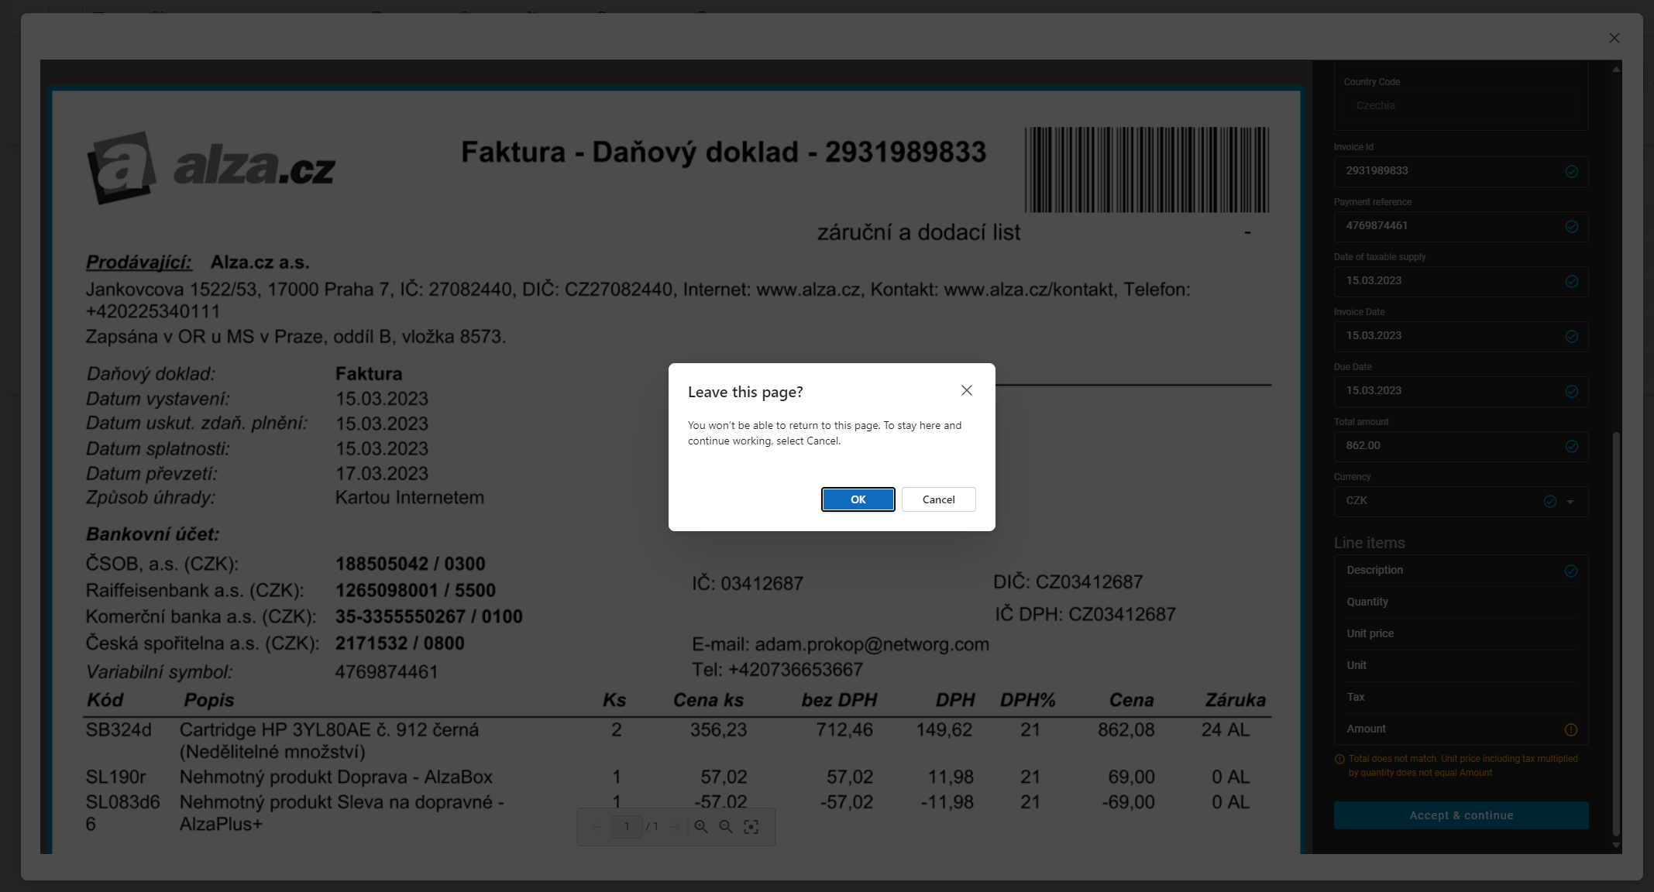Click the side panel vertical scrollbar

coord(1616,635)
